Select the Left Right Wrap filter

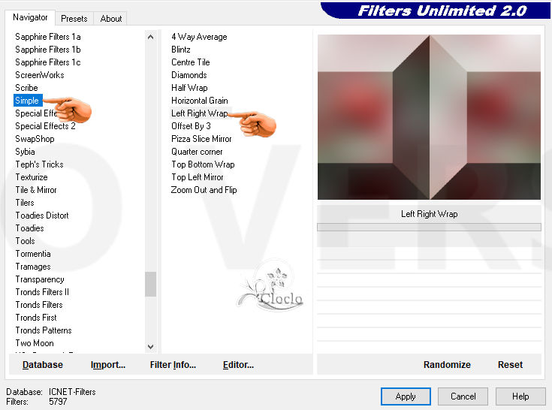199,113
